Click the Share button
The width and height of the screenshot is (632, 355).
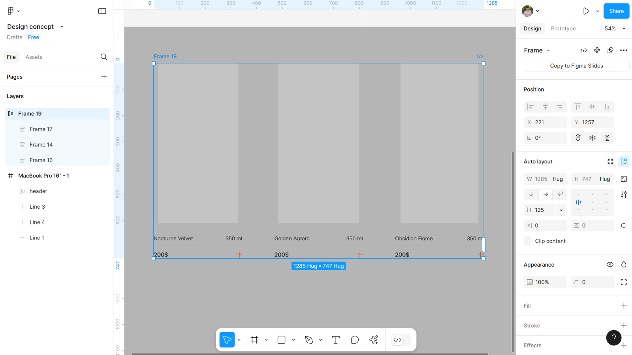(616, 11)
